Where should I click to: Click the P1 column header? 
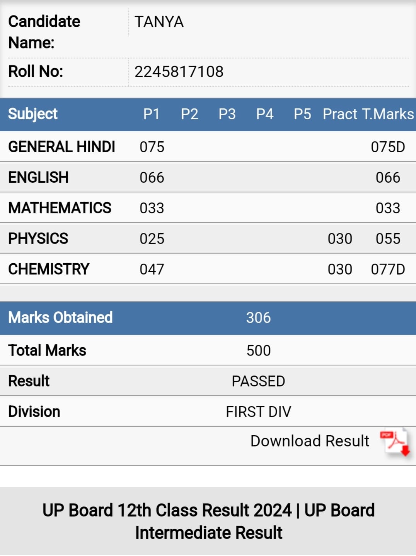(151, 114)
